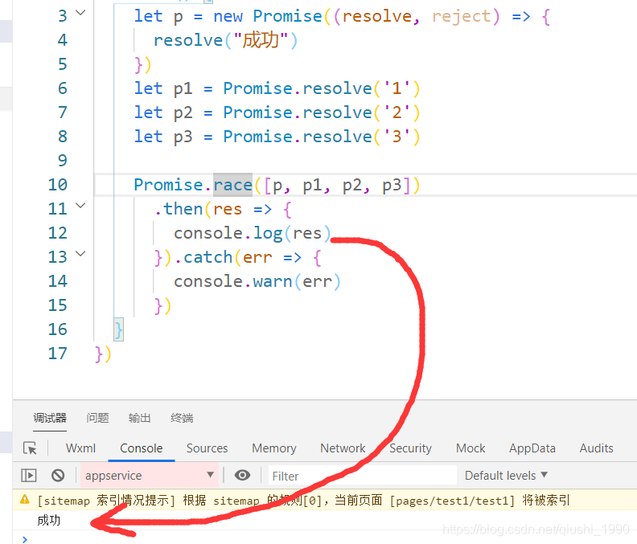Viewport: 637px width, 544px height.
Task: Open the Memory tab
Action: tap(274, 448)
